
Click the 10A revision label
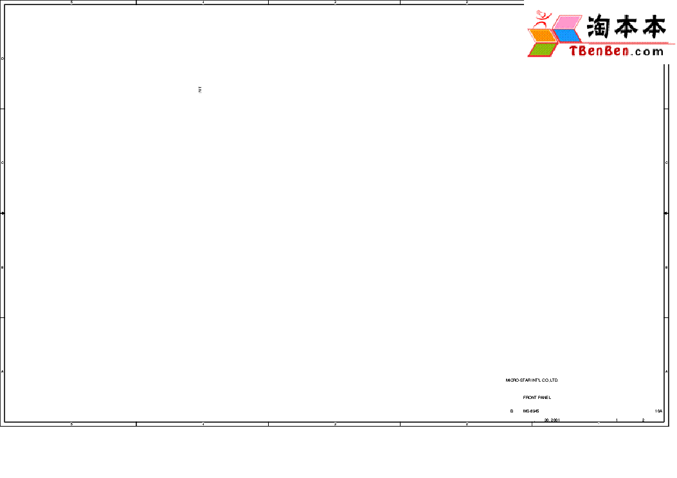click(658, 411)
